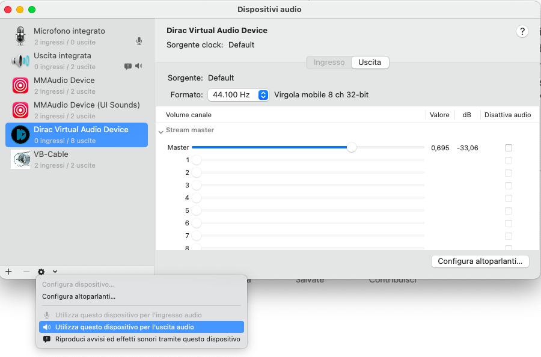The width and height of the screenshot is (541, 357).
Task: Toggle mute checkbox for channel 4
Action: 508,198
